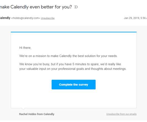Select the bold Calendly sender name
The image size is (147, 122).
click(5, 18)
